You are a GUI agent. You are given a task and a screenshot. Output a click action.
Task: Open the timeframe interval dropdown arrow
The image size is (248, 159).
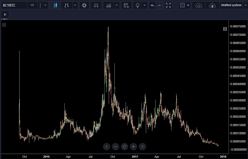click(45, 5)
